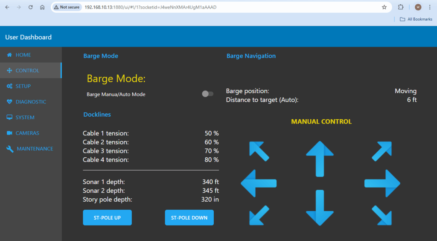Screen dimensions: 437x241
Task: Open the All Bookmarks folder
Action: pyautogui.click(x=416, y=19)
